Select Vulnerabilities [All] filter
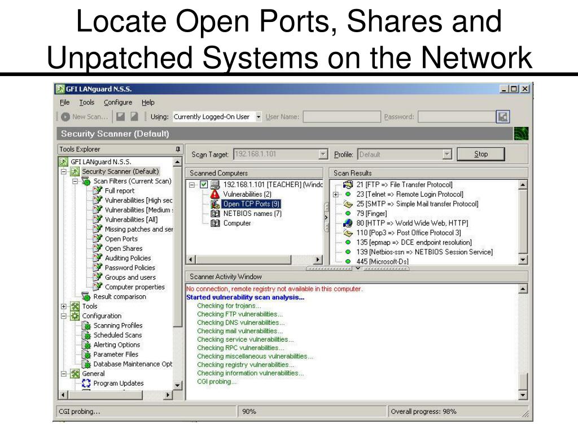This screenshot has height=433, width=578. click(x=131, y=219)
